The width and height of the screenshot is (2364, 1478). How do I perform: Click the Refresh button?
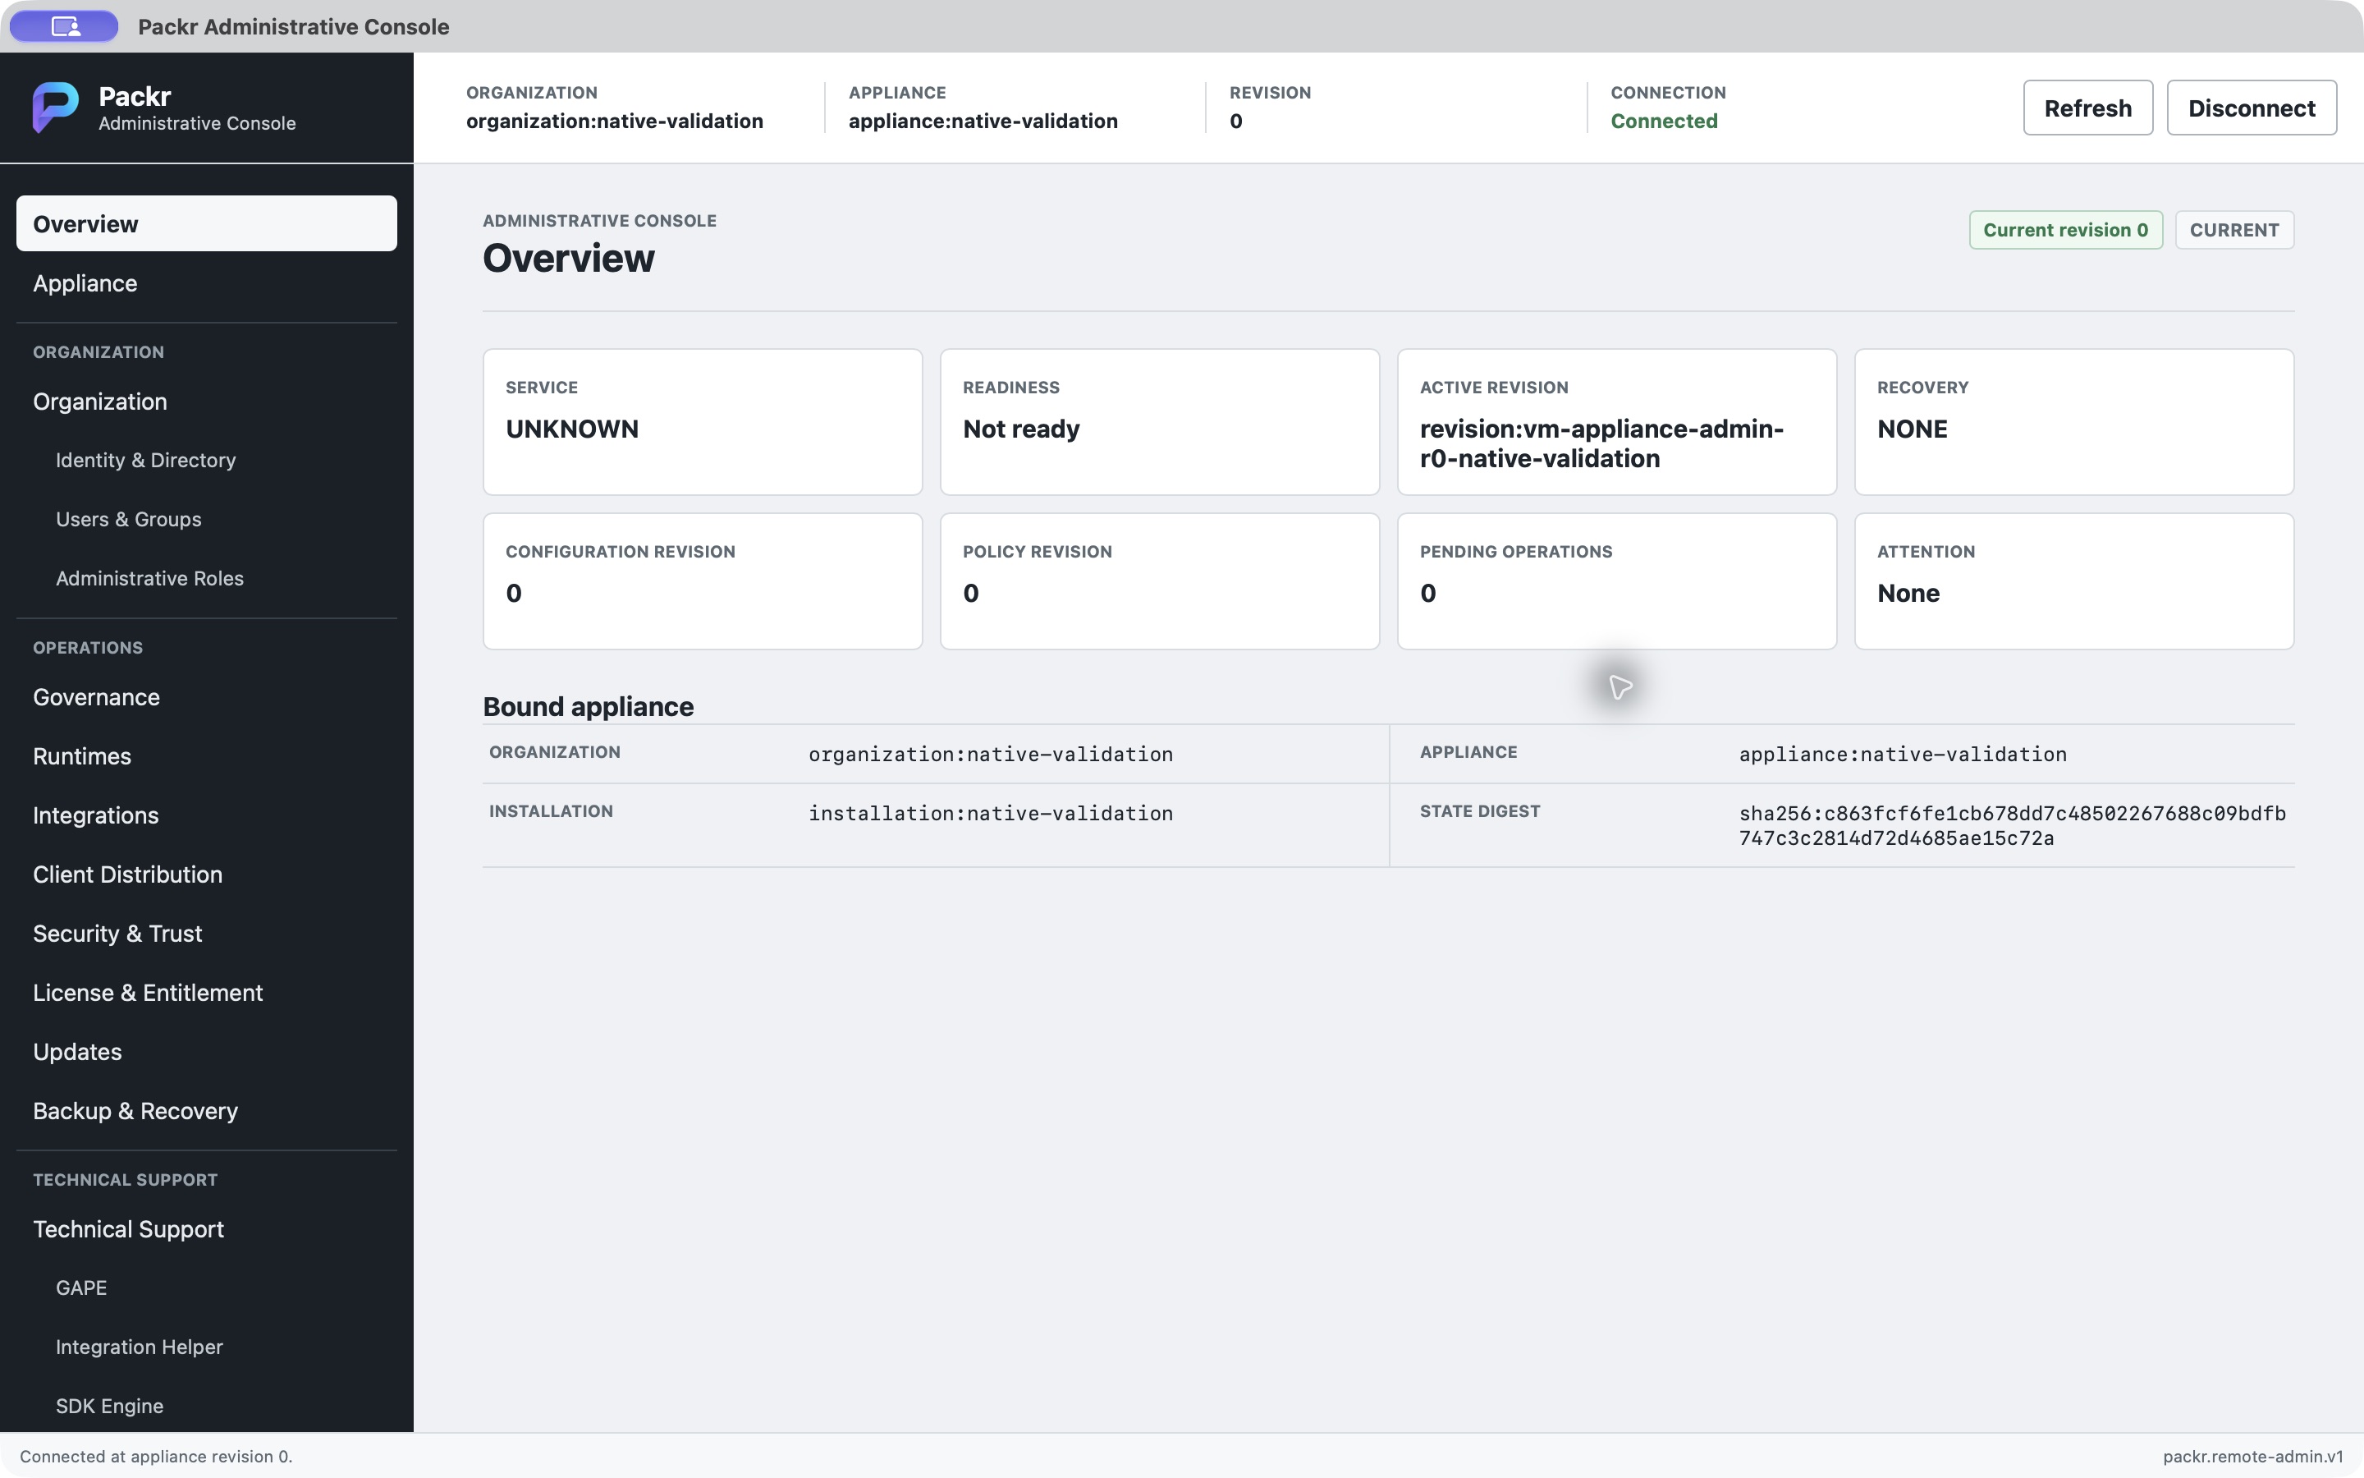[x=2087, y=108]
